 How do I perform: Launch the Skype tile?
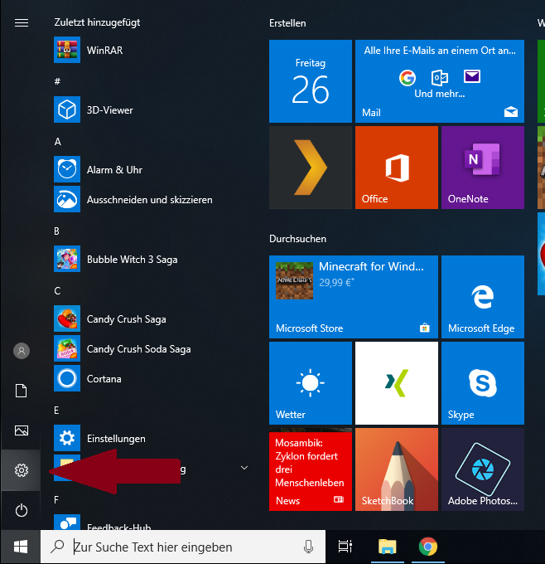pyautogui.click(x=483, y=383)
